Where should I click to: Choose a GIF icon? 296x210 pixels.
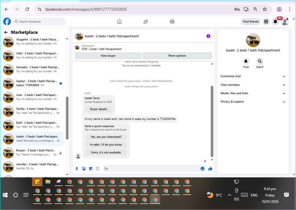98,168
